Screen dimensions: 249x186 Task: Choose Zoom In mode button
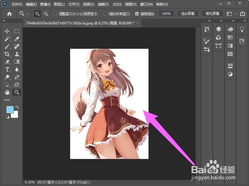click(37, 14)
